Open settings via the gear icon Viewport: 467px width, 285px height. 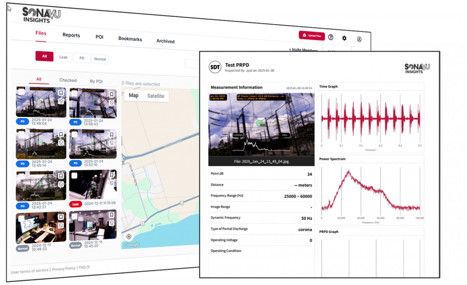[345, 38]
